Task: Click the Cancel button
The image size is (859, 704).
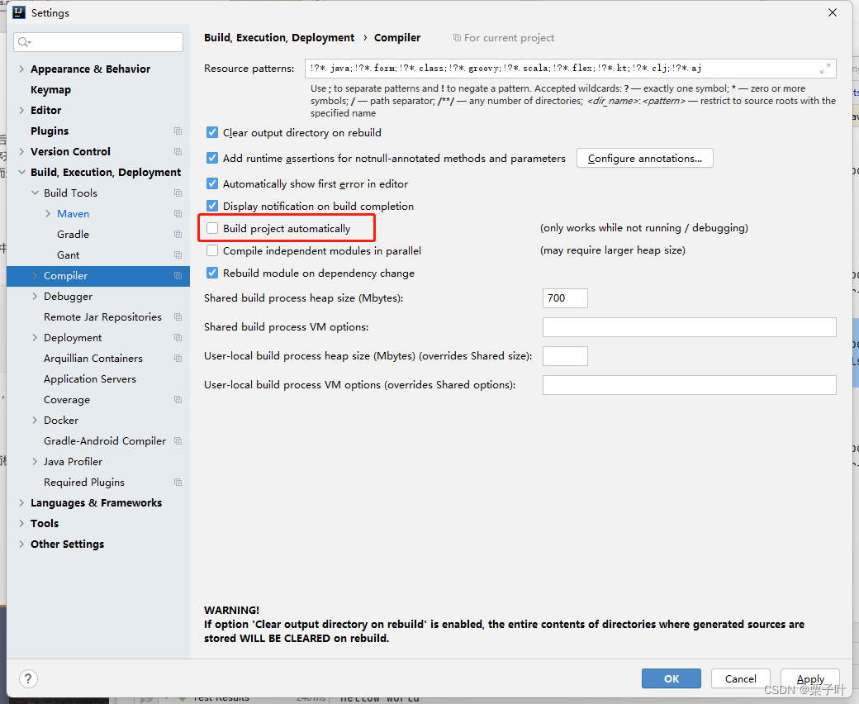Action: tap(741, 679)
